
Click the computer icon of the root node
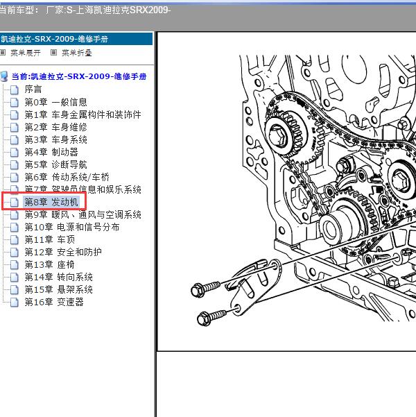click(x=3, y=76)
